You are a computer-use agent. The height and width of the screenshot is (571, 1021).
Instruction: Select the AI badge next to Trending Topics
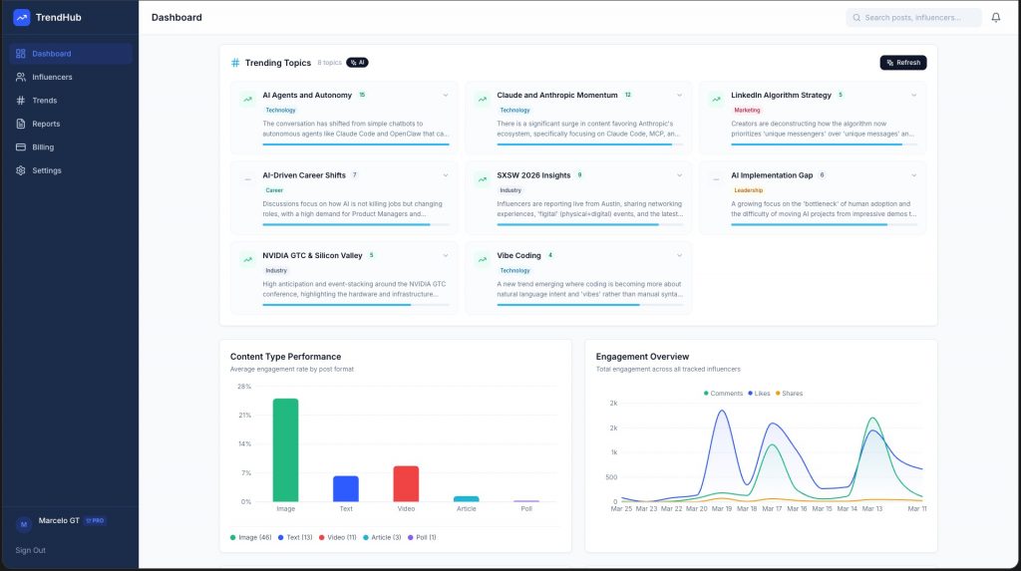pyautogui.click(x=357, y=63)
